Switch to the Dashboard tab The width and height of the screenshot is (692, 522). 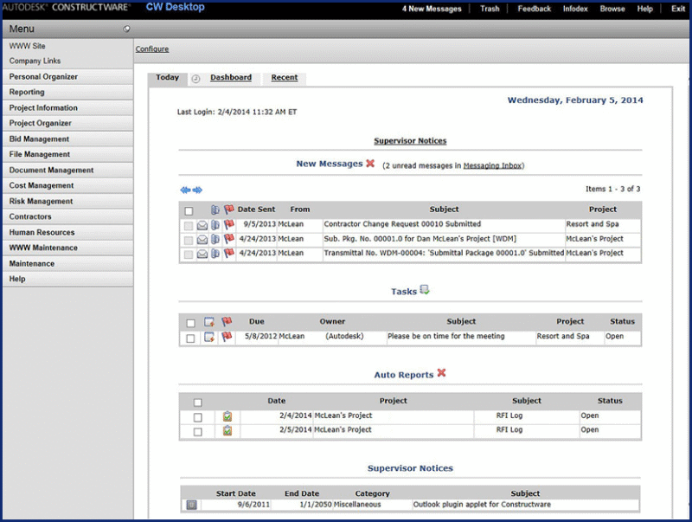231,78
